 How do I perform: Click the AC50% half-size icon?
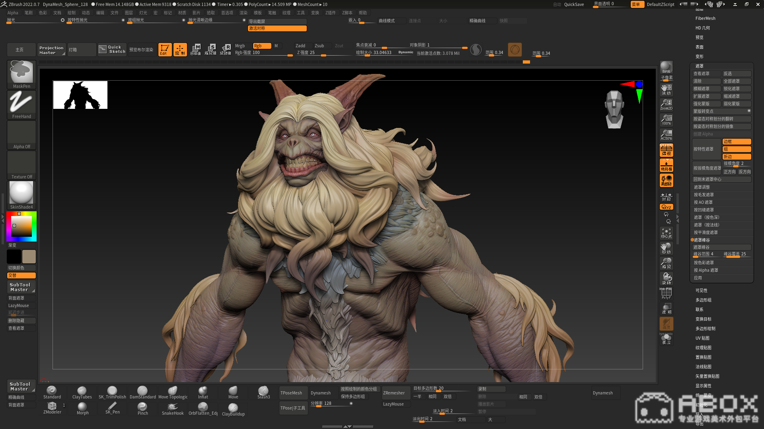(x=666, y=135)
